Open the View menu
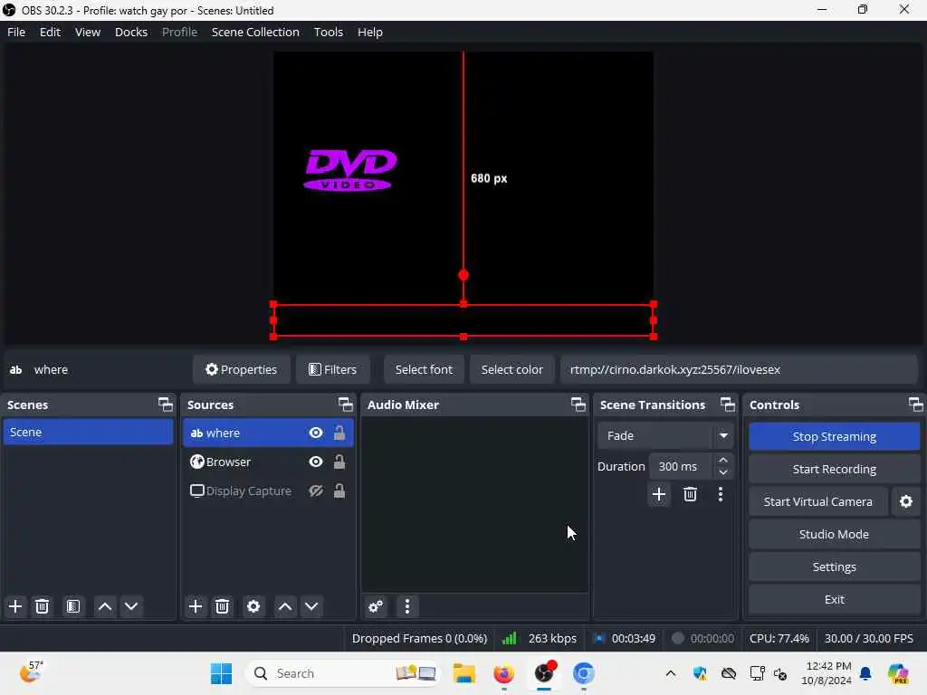 (88, 32)
